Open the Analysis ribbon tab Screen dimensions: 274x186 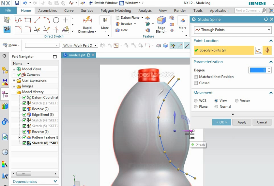145,10
